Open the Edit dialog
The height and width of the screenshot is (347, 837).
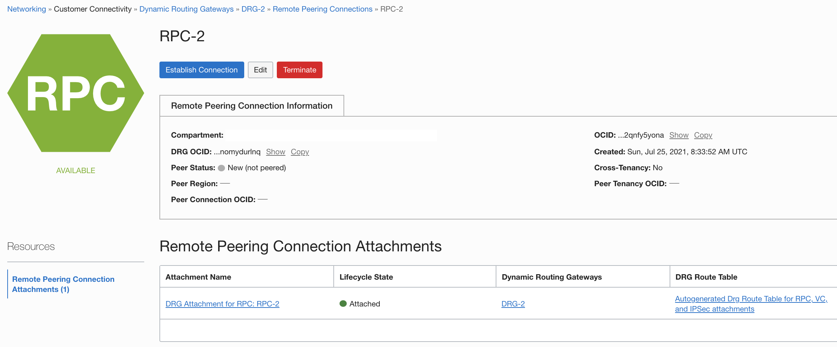click(x=260, y=70)
